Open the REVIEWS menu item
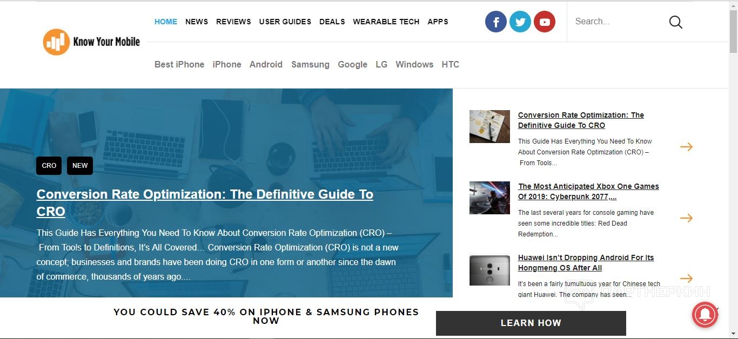This screenshot has width=738, height=339. coord(233,22)
